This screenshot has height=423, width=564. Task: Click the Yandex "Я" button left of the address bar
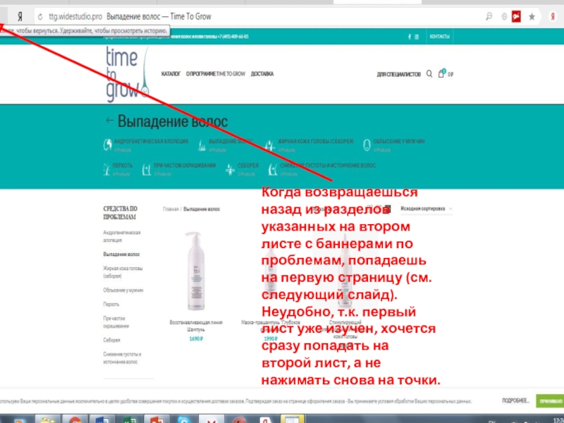coord(20,16)
